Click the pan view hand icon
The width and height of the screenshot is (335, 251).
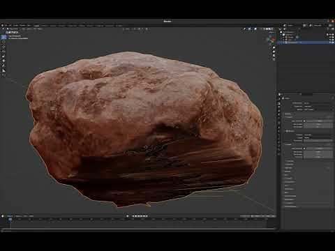274,52
